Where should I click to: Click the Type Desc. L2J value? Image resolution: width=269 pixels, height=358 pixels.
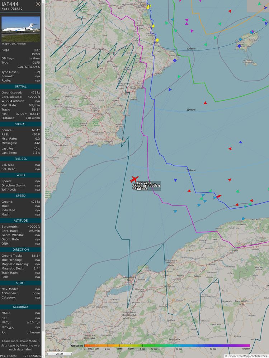38,72
